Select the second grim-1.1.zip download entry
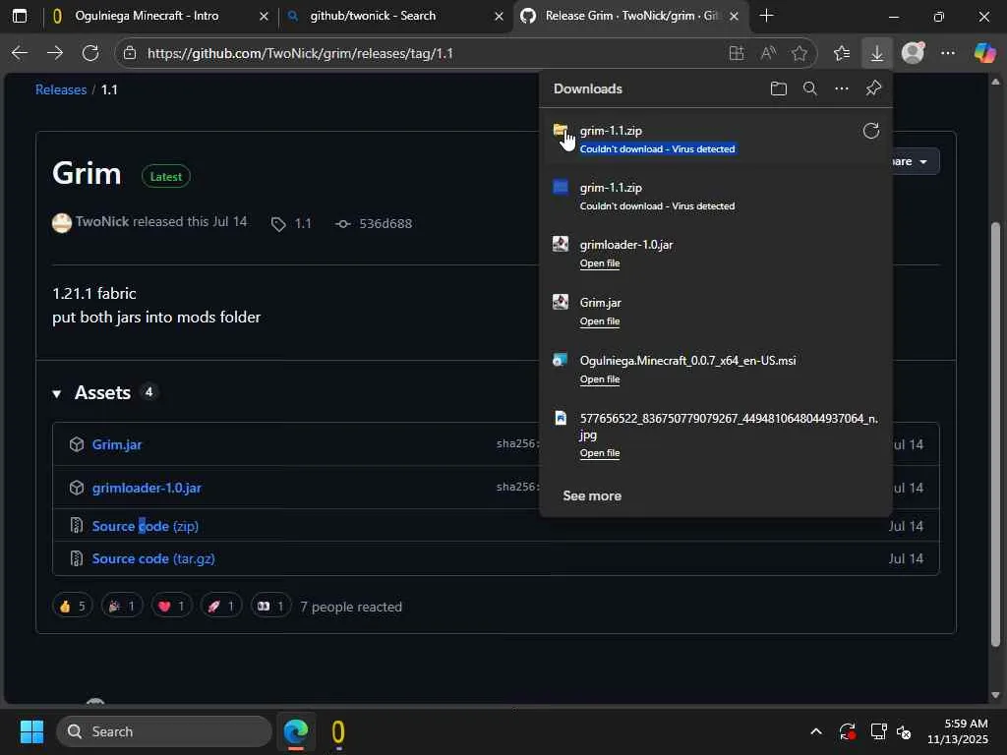 (x=716, y=196)
